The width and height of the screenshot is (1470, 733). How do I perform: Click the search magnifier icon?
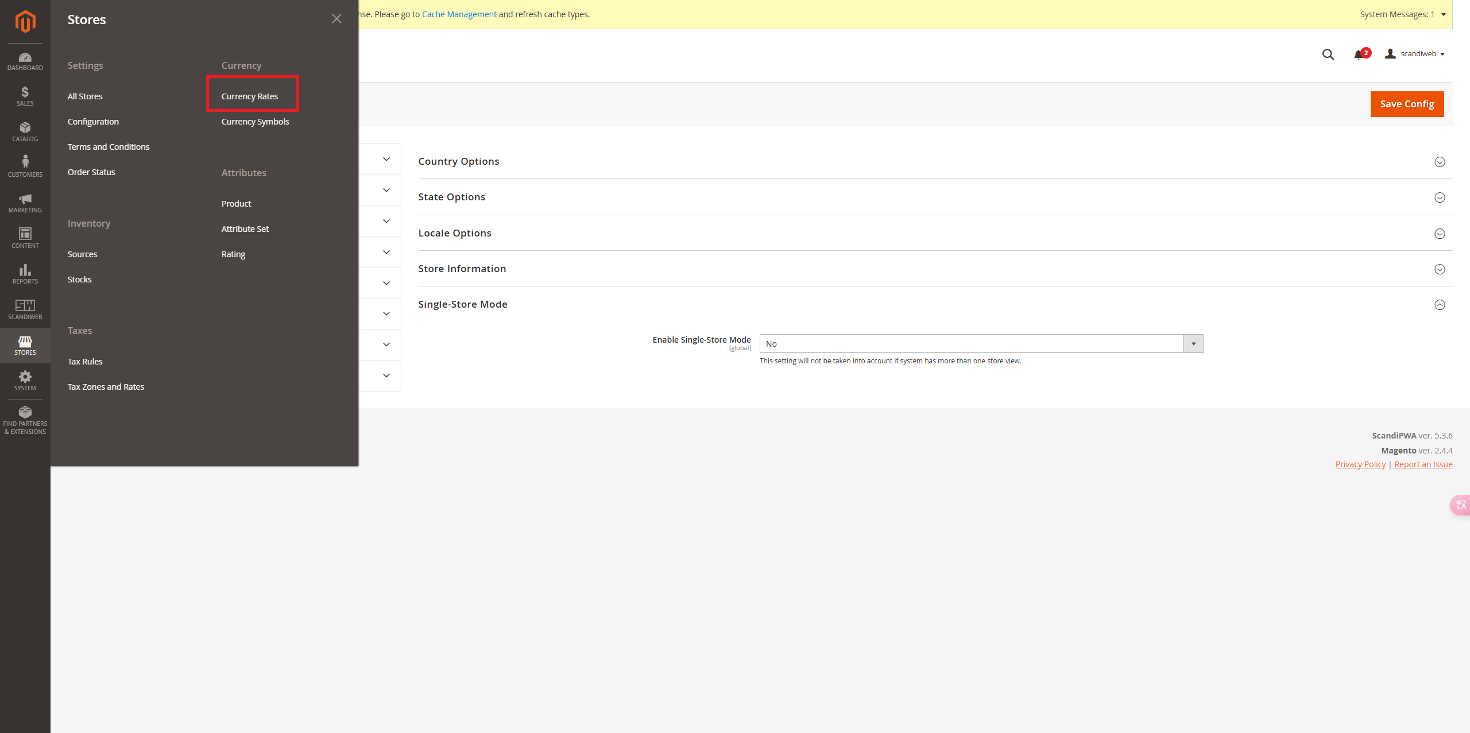point(1328,55)
